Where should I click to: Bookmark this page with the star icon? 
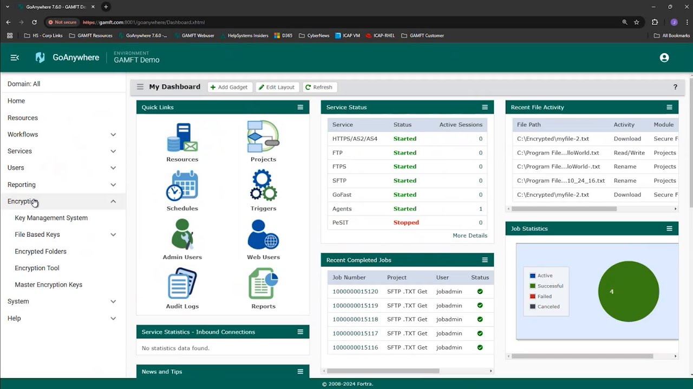pos(637,22)
